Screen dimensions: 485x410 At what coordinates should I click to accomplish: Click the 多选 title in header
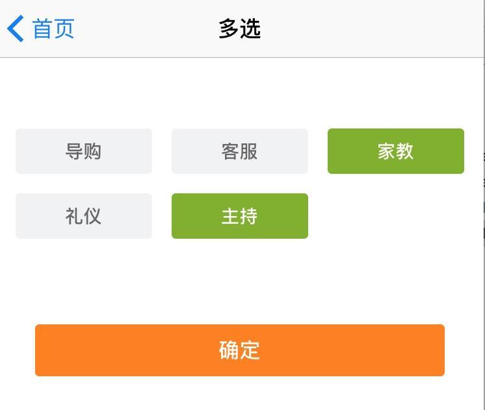(x=240, y=29)
